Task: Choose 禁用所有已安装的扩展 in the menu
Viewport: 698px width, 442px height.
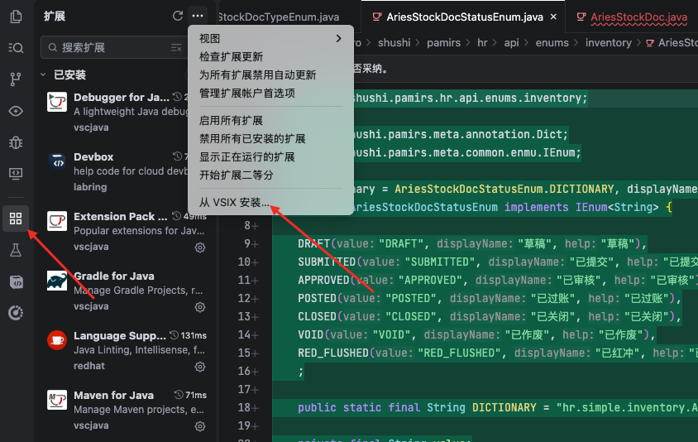Action: (252, 138)
